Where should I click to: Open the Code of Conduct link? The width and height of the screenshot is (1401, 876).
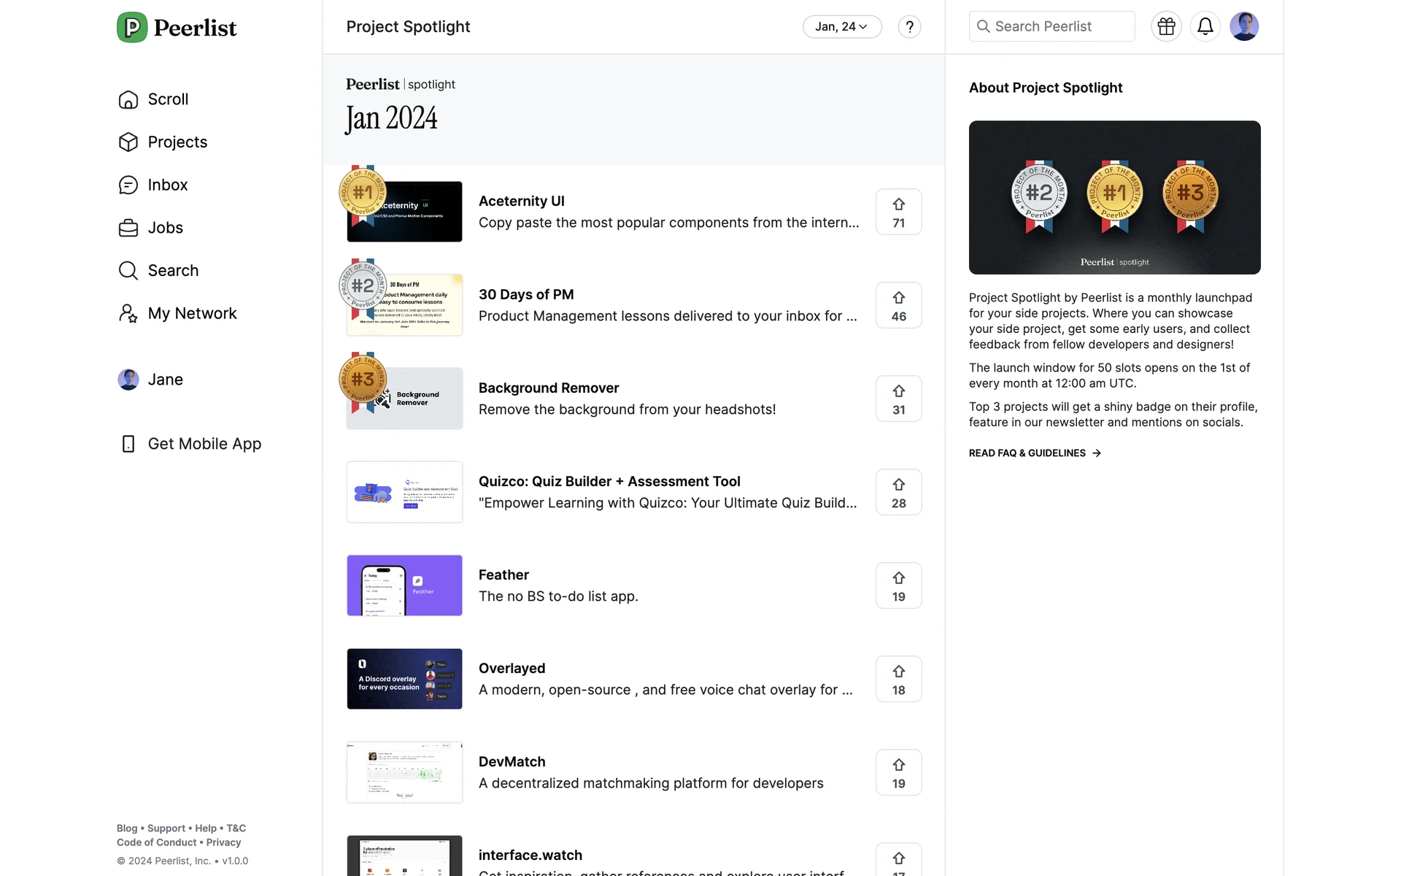(156, 842)
